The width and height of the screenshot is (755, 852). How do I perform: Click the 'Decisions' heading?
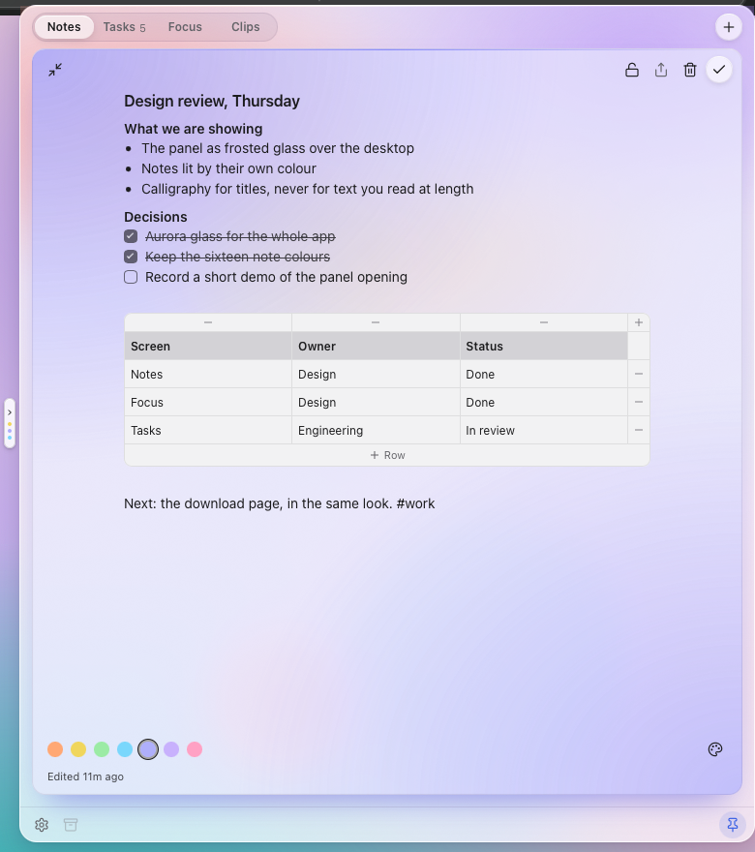point(155,217)
